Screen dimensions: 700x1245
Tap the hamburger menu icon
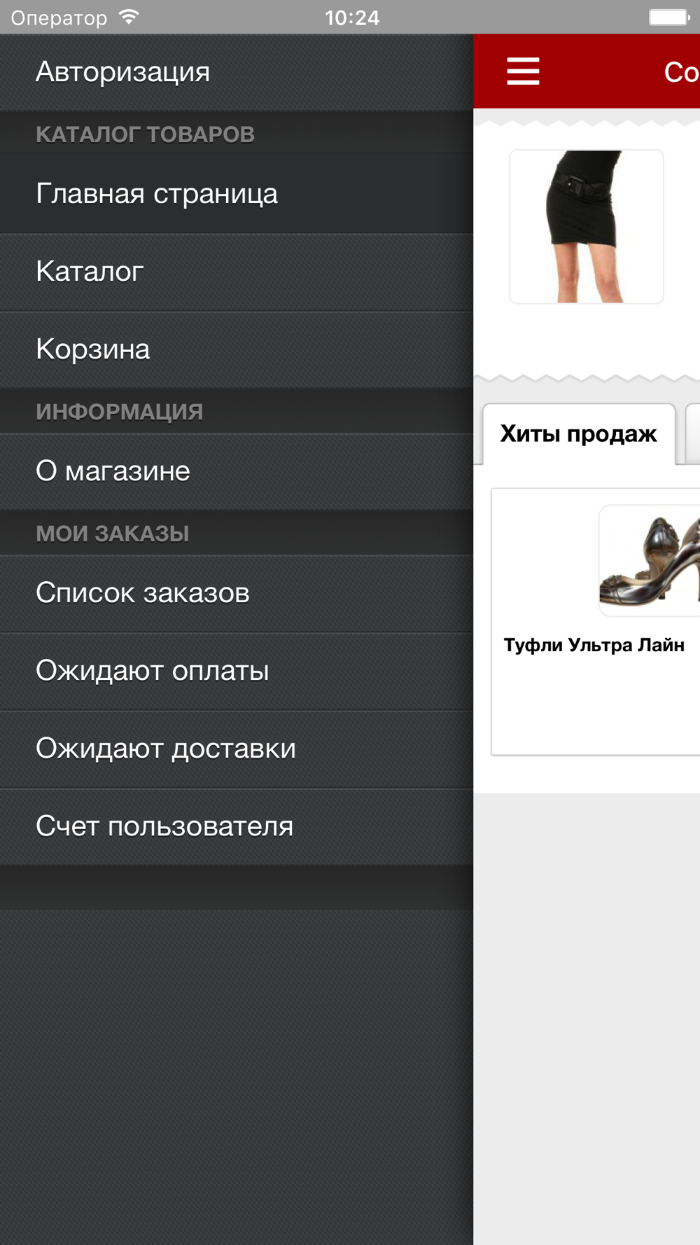click(x=523, y=71)
